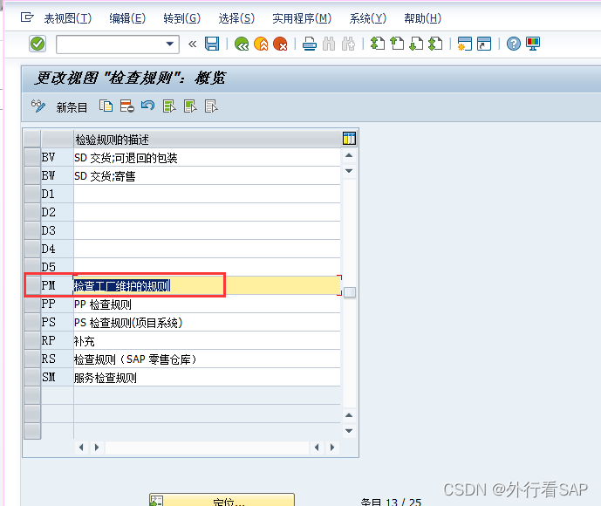Click the green Back icon
This screenshot has width=601, height=506.
click(x=242, y=44)
